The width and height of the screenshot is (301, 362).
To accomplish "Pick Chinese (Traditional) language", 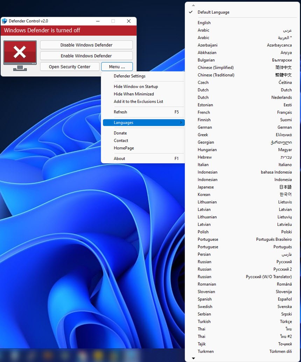I will pyautogui.click(x=242, y=75).
